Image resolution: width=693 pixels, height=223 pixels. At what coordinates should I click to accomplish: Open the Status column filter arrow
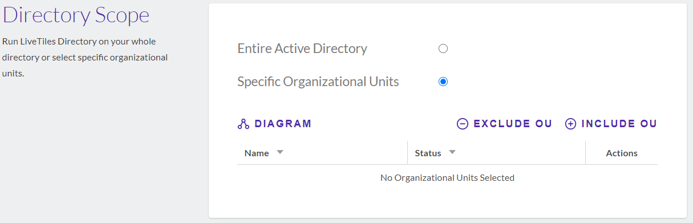click(x=452, y=152)
